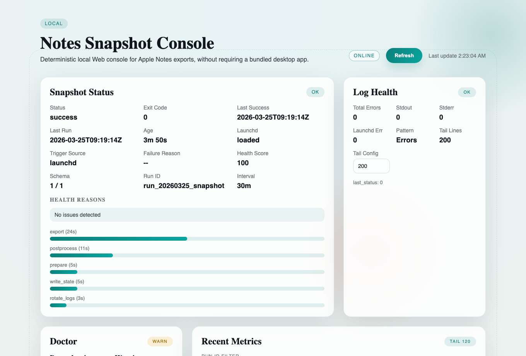Click the Run ID value run_20260325_snapshot
This screenshot has height=356, width=526.
(x=184, y=186)
